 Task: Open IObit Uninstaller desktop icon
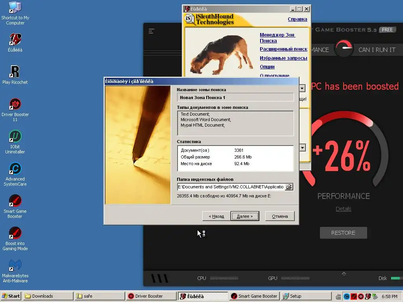(x=15, y=142)
